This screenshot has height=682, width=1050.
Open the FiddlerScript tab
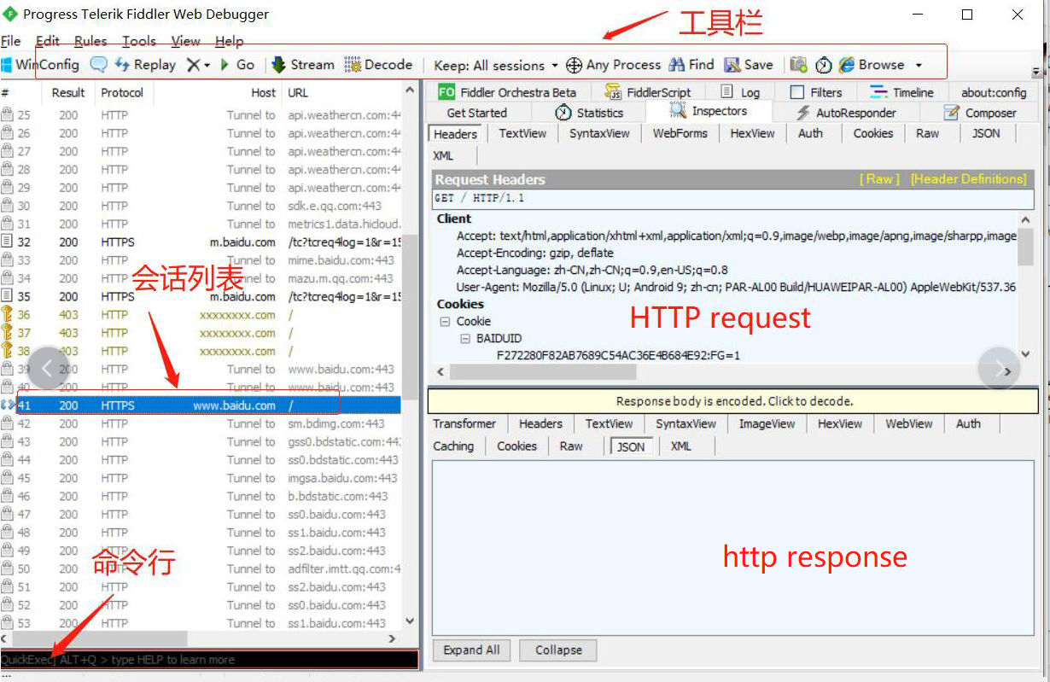click(x=647, y=92)
